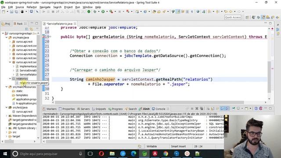This screenshot has width=281, height=158.
Task: Click the Search flashlight toolbar icon
Action: click(164, 12)
